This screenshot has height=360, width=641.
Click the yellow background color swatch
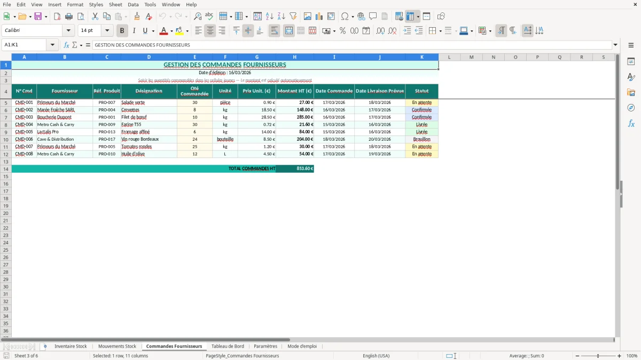[179, 31]
